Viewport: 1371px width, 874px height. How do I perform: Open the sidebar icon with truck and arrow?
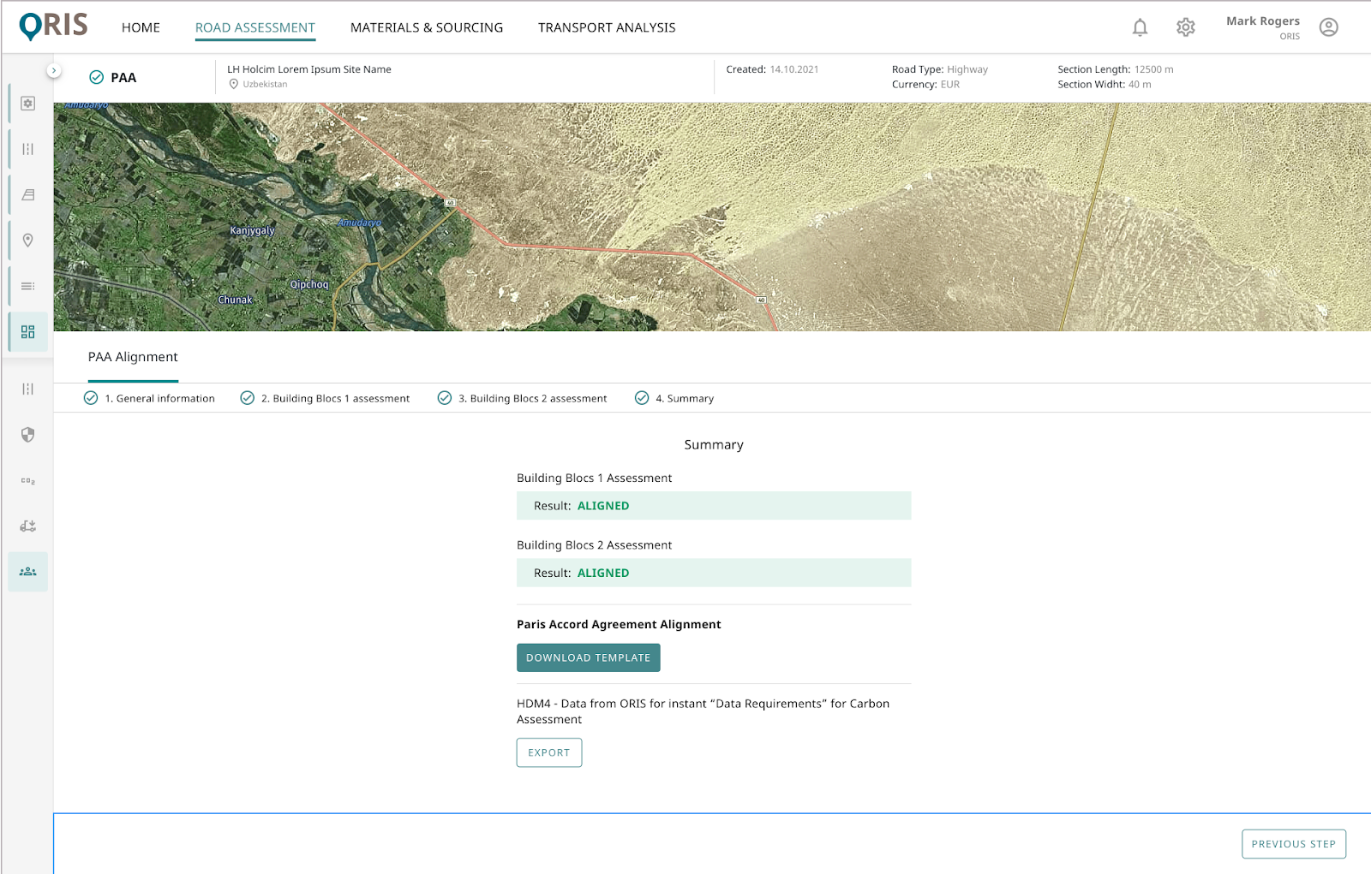(28, 526)
